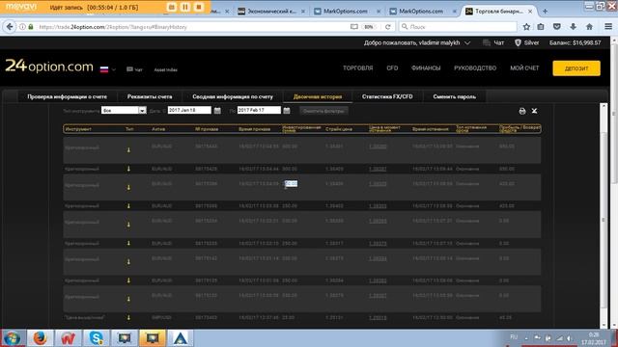Open CFD in the main navigation
The width and height of the screenshot is (618, 347).
(x=392, y=68)
